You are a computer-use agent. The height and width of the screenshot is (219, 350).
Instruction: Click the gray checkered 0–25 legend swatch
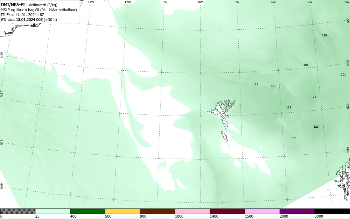[17, 211]
